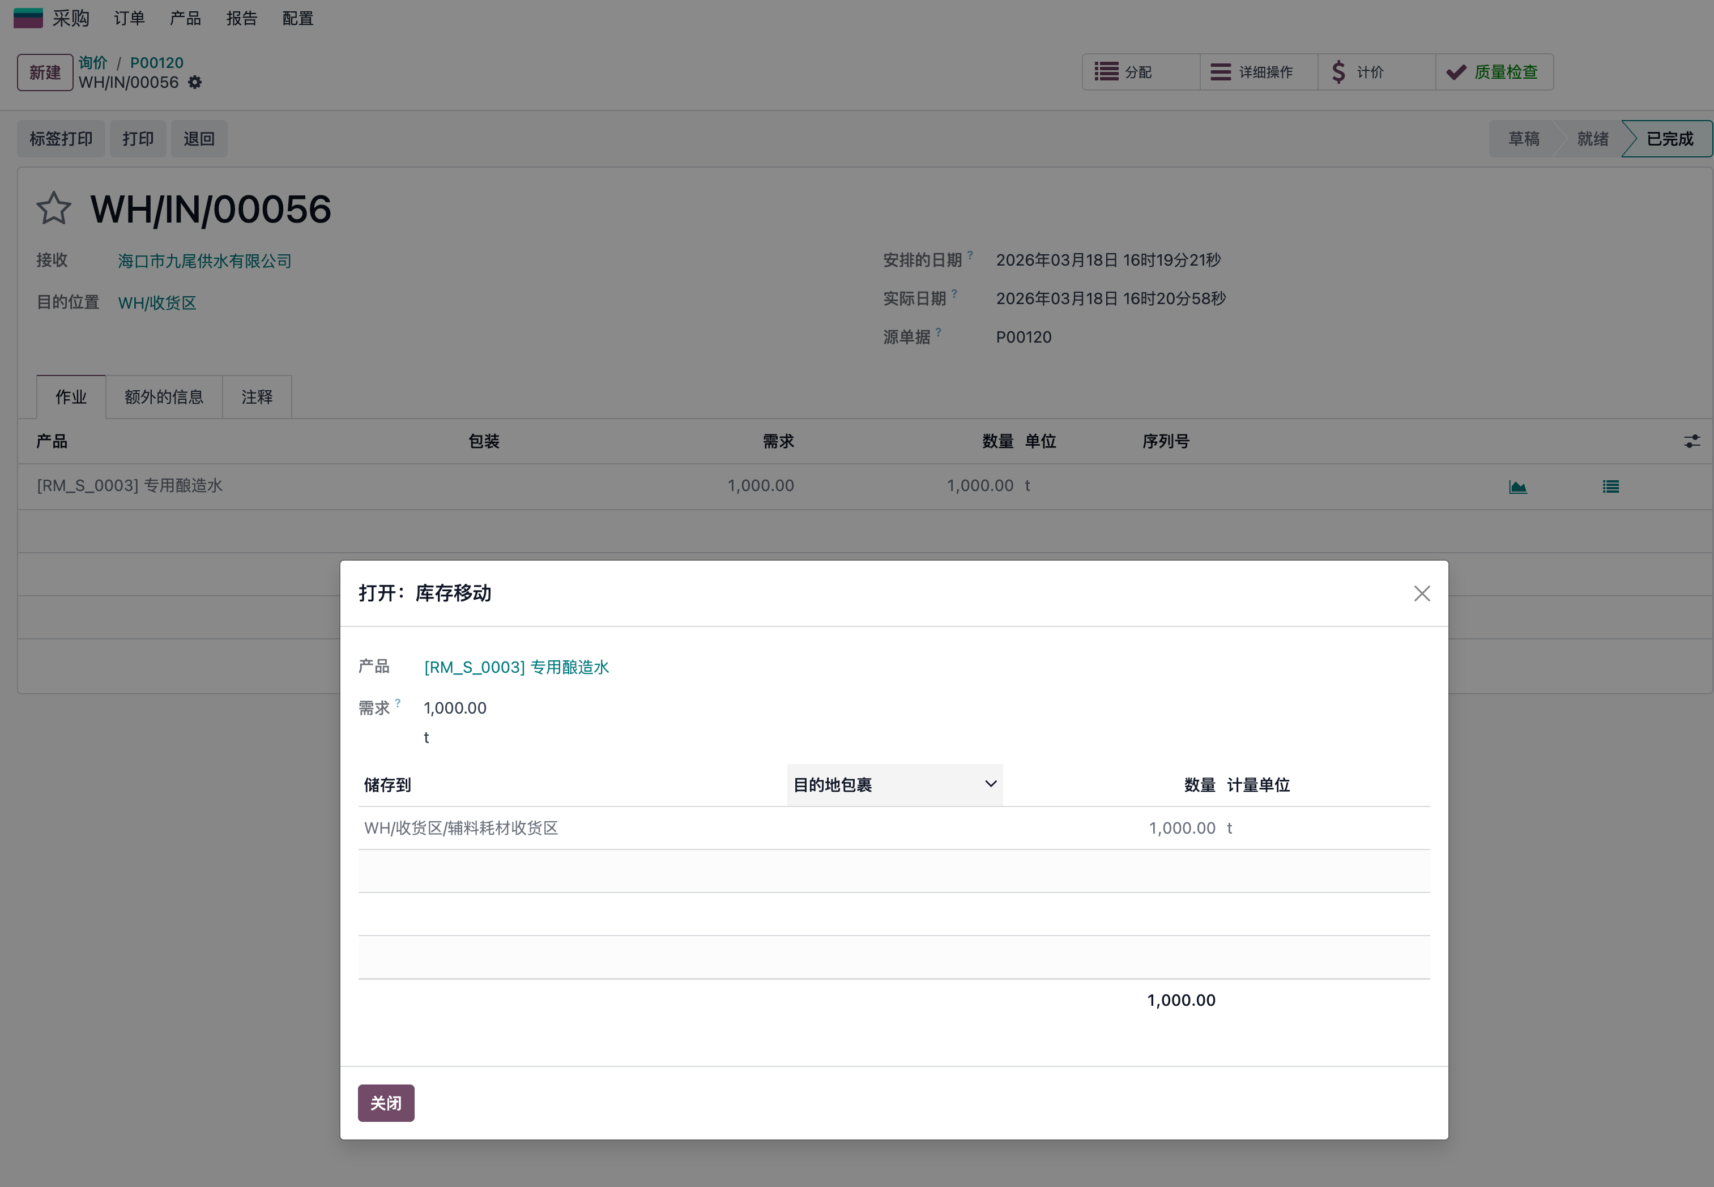1714x1187 pixels.
Task: Open the 报告 menu
Action: coord(242,18)
